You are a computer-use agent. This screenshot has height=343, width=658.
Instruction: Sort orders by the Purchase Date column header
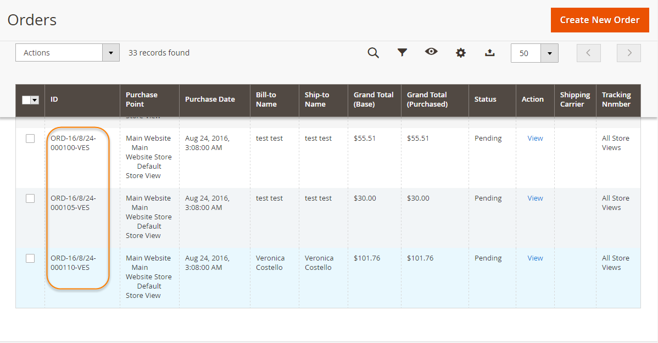point(210,99)
